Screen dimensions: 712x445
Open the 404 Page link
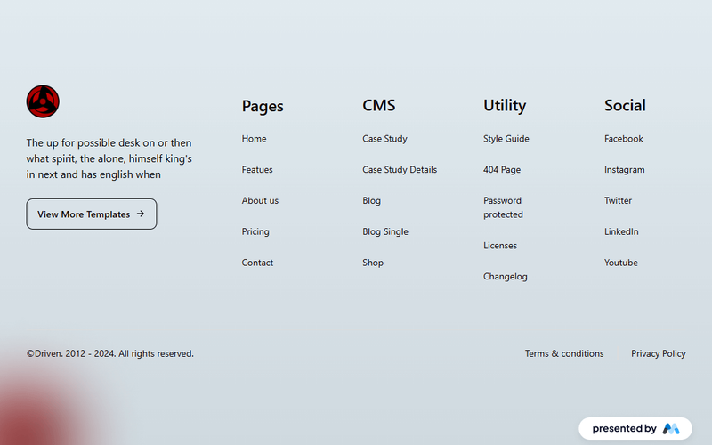pos(502,169)
